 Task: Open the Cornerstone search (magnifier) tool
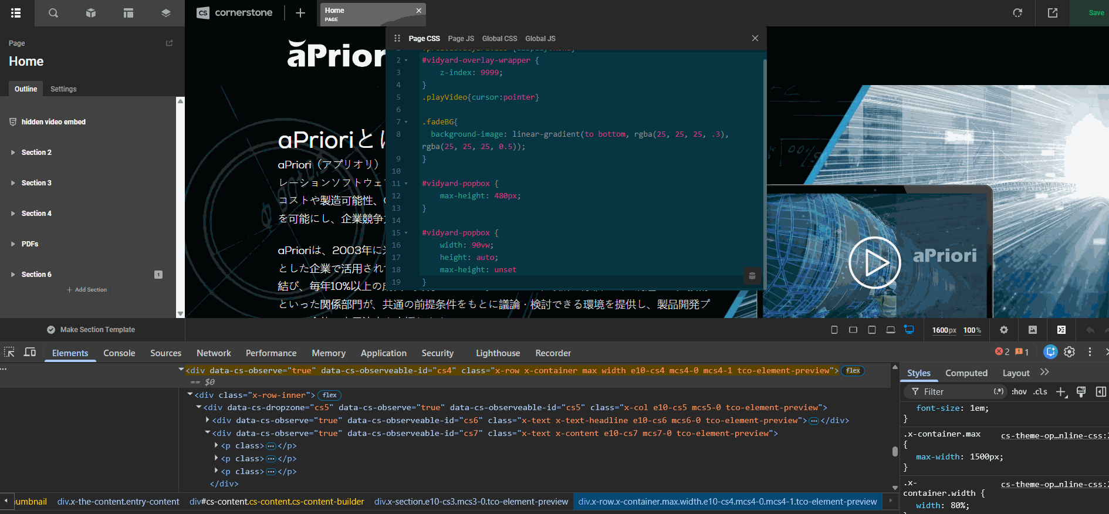pyautogui.click(x=53, y=13)
